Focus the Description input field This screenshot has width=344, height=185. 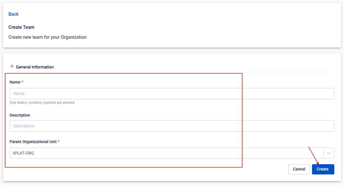171,126
